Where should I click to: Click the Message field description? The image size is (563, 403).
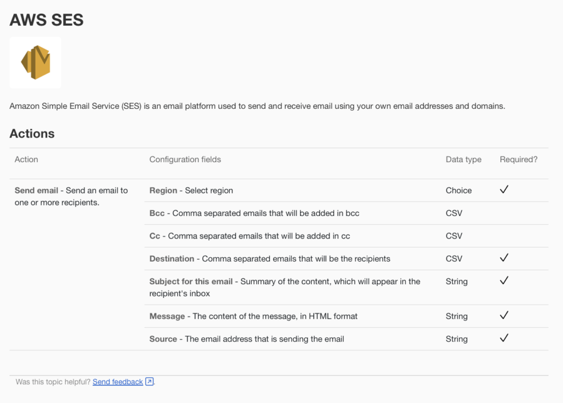pyautogui.click(x=253, y=317)
